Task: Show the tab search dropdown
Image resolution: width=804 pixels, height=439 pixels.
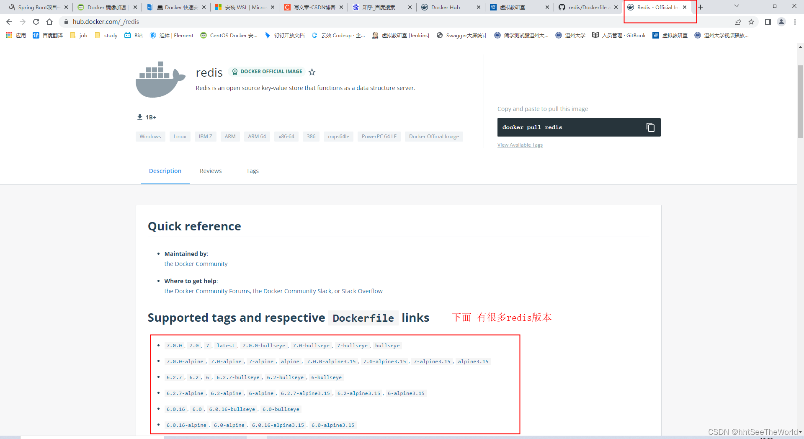Action: coord(737,6)
